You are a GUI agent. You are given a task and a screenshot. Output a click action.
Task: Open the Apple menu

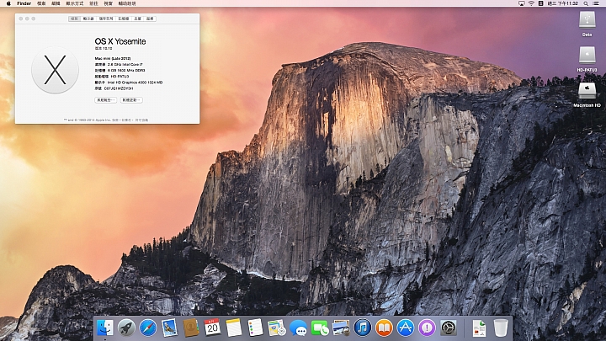pyautogui.click(x=8, y=3)
